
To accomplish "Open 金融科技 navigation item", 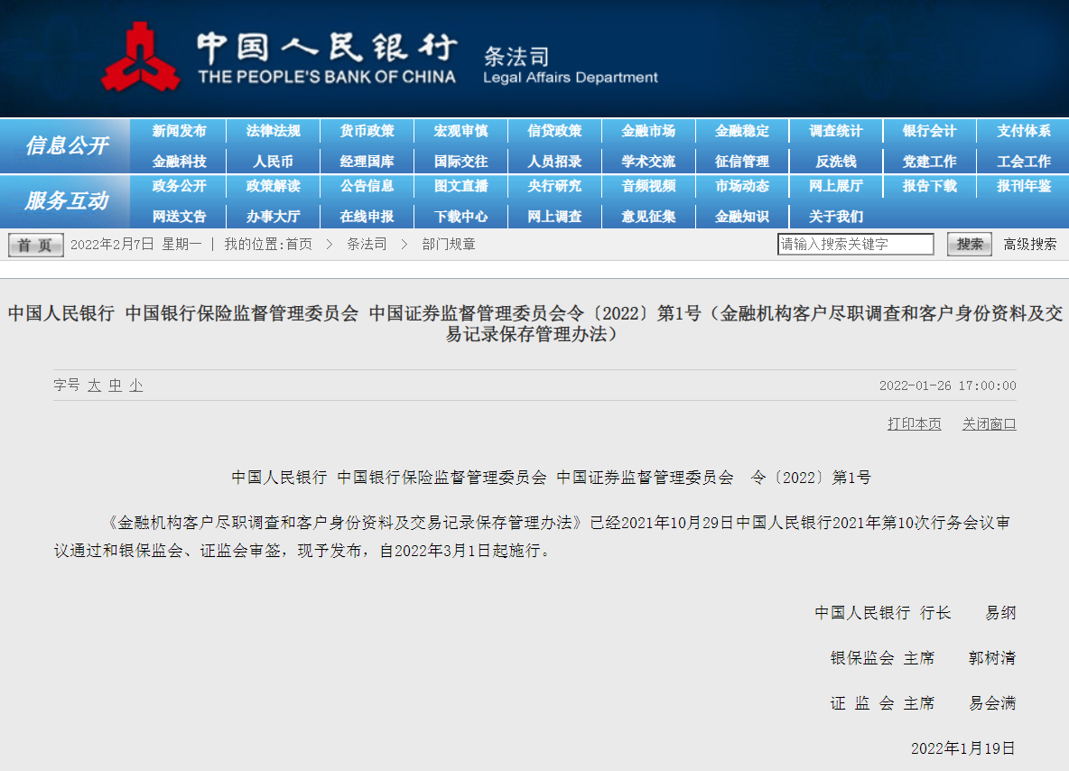I will 179,162.
